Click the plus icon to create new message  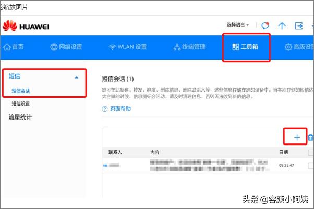297,137
